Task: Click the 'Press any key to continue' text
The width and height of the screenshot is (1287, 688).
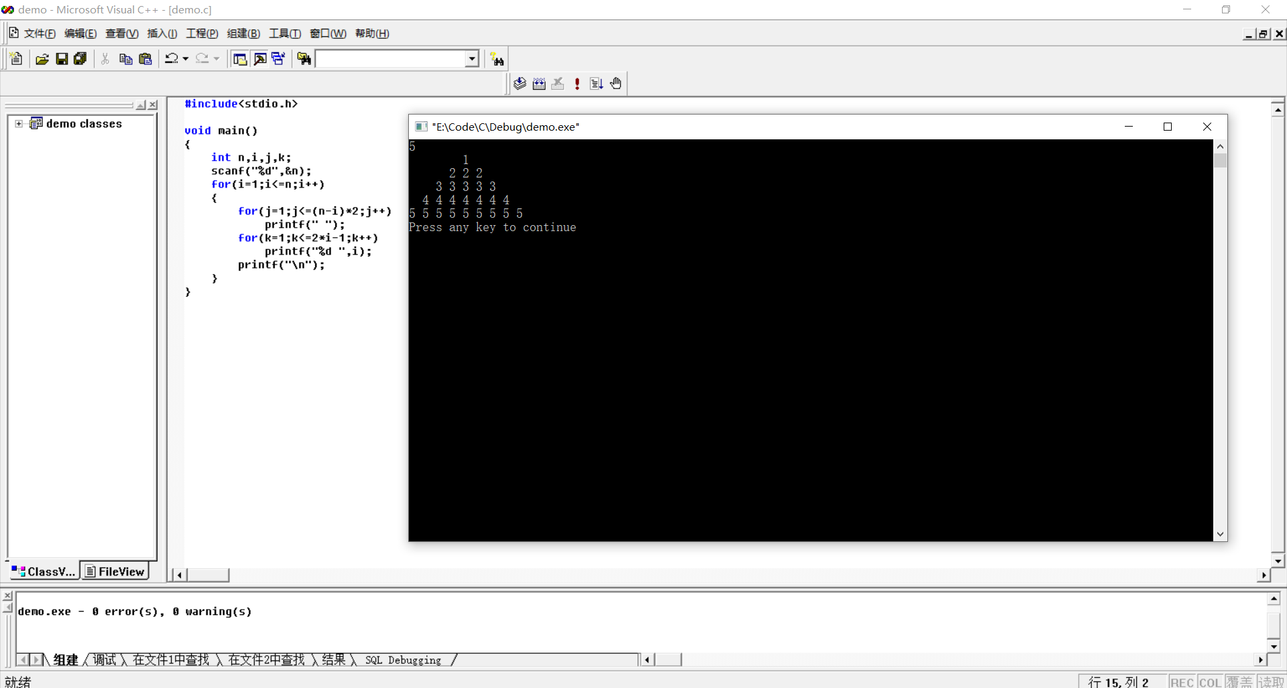Action: point(492,228)
